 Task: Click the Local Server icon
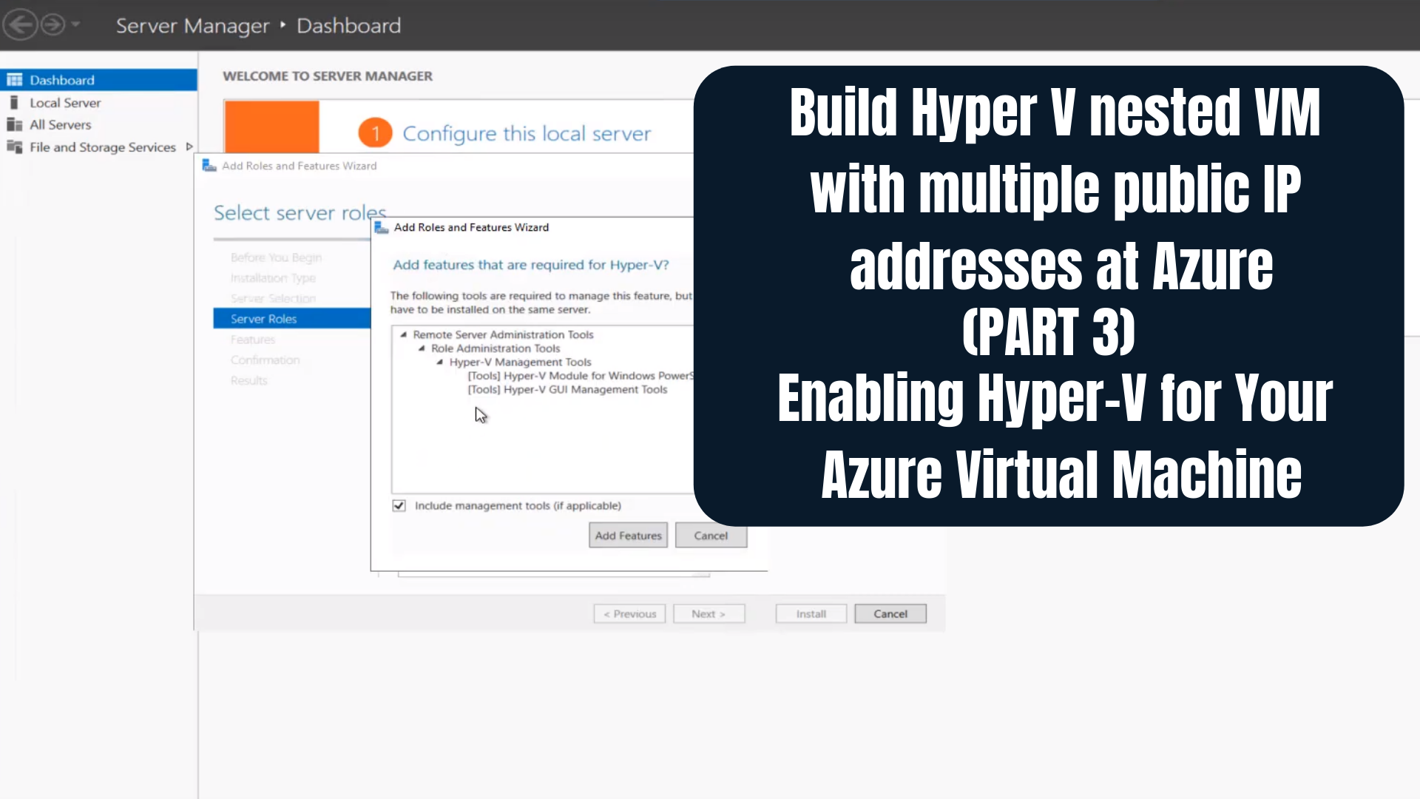(x=13, y=101)
